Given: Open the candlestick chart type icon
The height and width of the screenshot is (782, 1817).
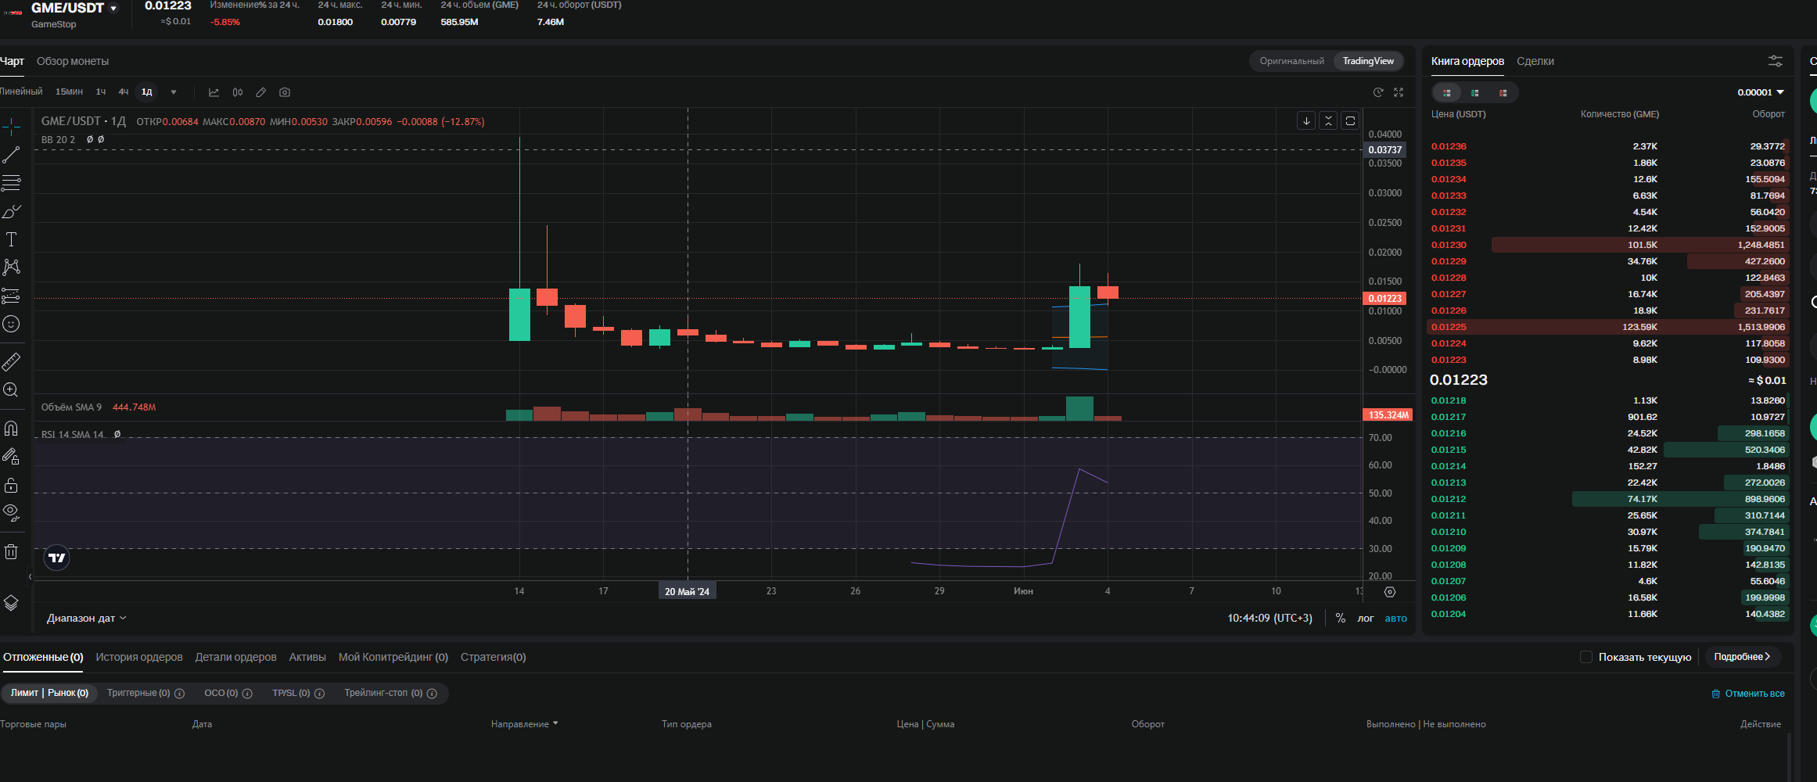Looking at the screenshot, I should pos(238,92).
